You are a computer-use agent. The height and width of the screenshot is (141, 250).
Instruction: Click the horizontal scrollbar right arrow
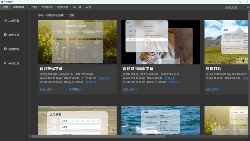pyautogui.click(x=246, y=136)
